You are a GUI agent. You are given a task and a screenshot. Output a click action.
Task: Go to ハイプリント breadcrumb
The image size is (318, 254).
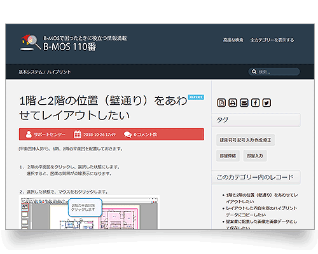tap(59, 72)
